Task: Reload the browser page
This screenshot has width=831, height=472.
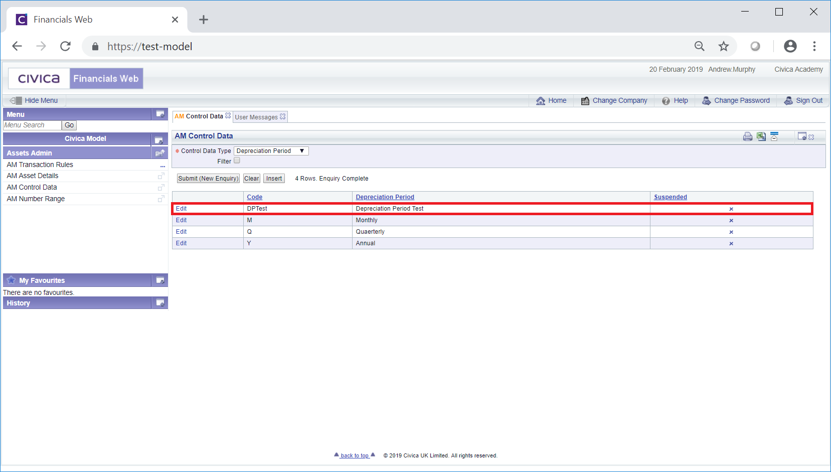Action: pyautogui.click(x=65, y=46)
